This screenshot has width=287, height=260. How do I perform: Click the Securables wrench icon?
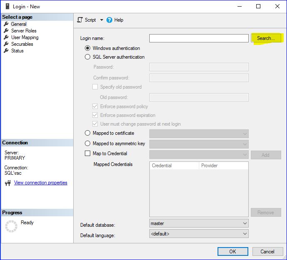(x=6, y=44)
